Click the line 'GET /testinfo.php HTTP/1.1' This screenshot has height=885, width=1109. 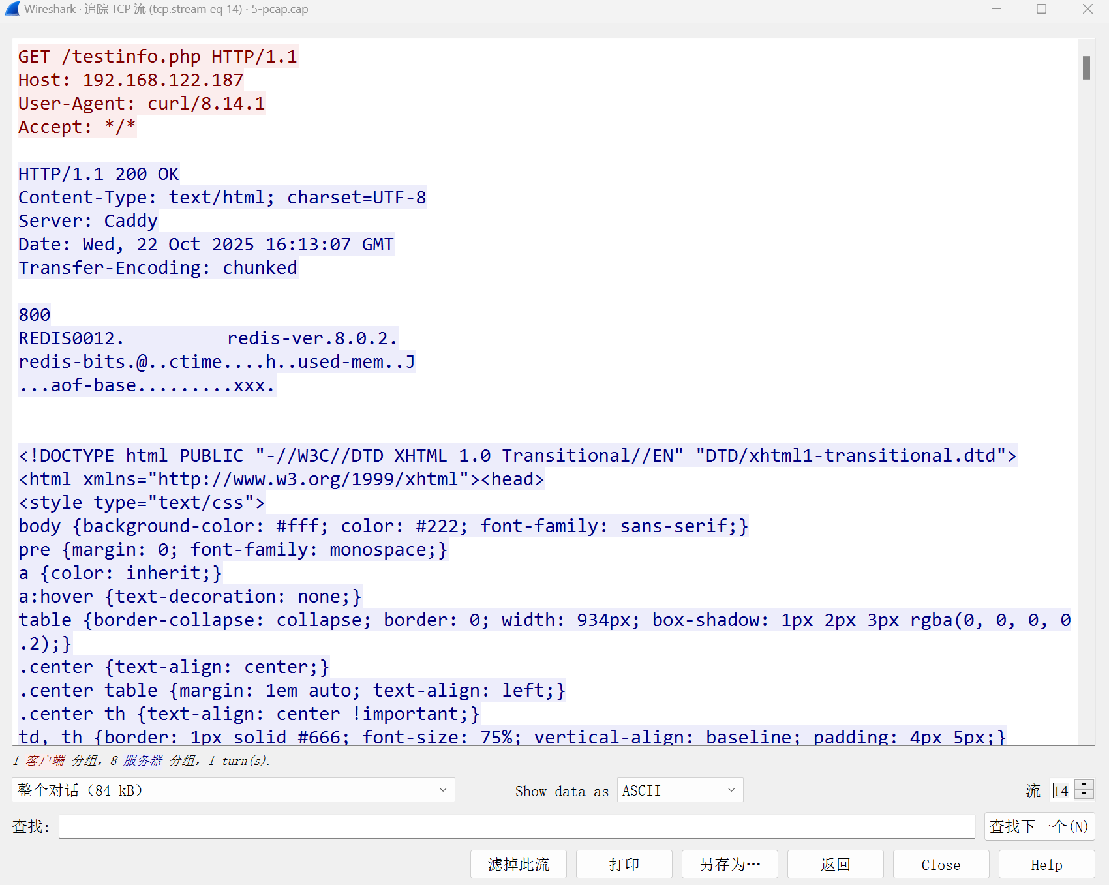click(158, 57)
